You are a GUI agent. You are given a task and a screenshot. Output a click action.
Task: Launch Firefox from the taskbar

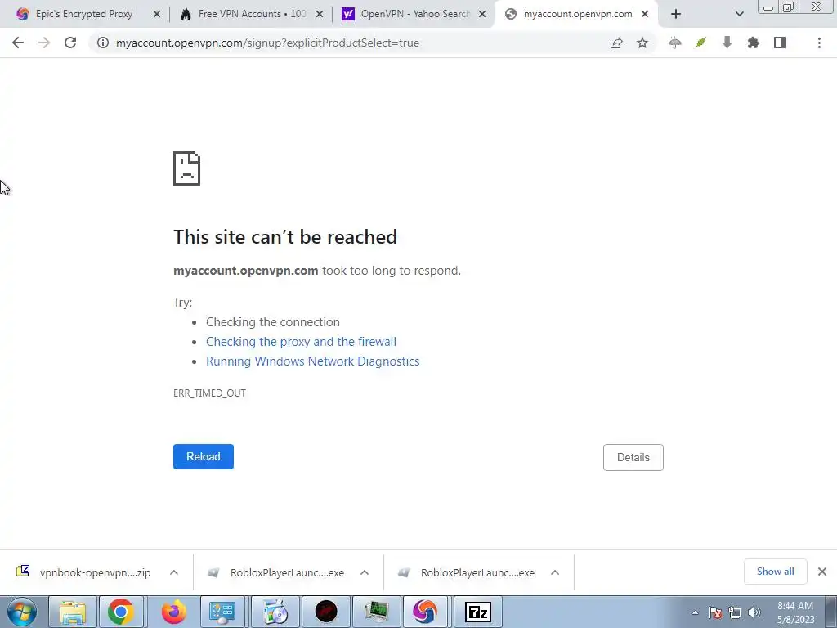click(173, 612)
